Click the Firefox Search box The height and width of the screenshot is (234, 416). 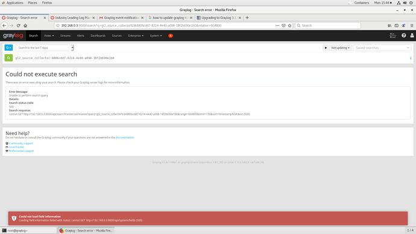pyautogui.click(x=328, y=25)
